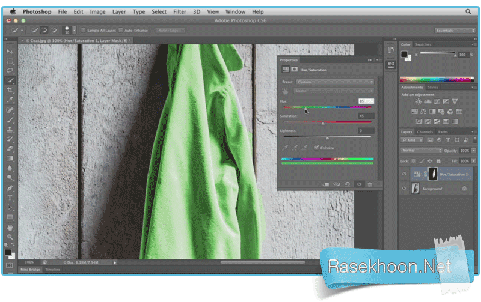Open the Layer menu
The height and width of the screenshot is (302, 481).
[x=119, y=11]
